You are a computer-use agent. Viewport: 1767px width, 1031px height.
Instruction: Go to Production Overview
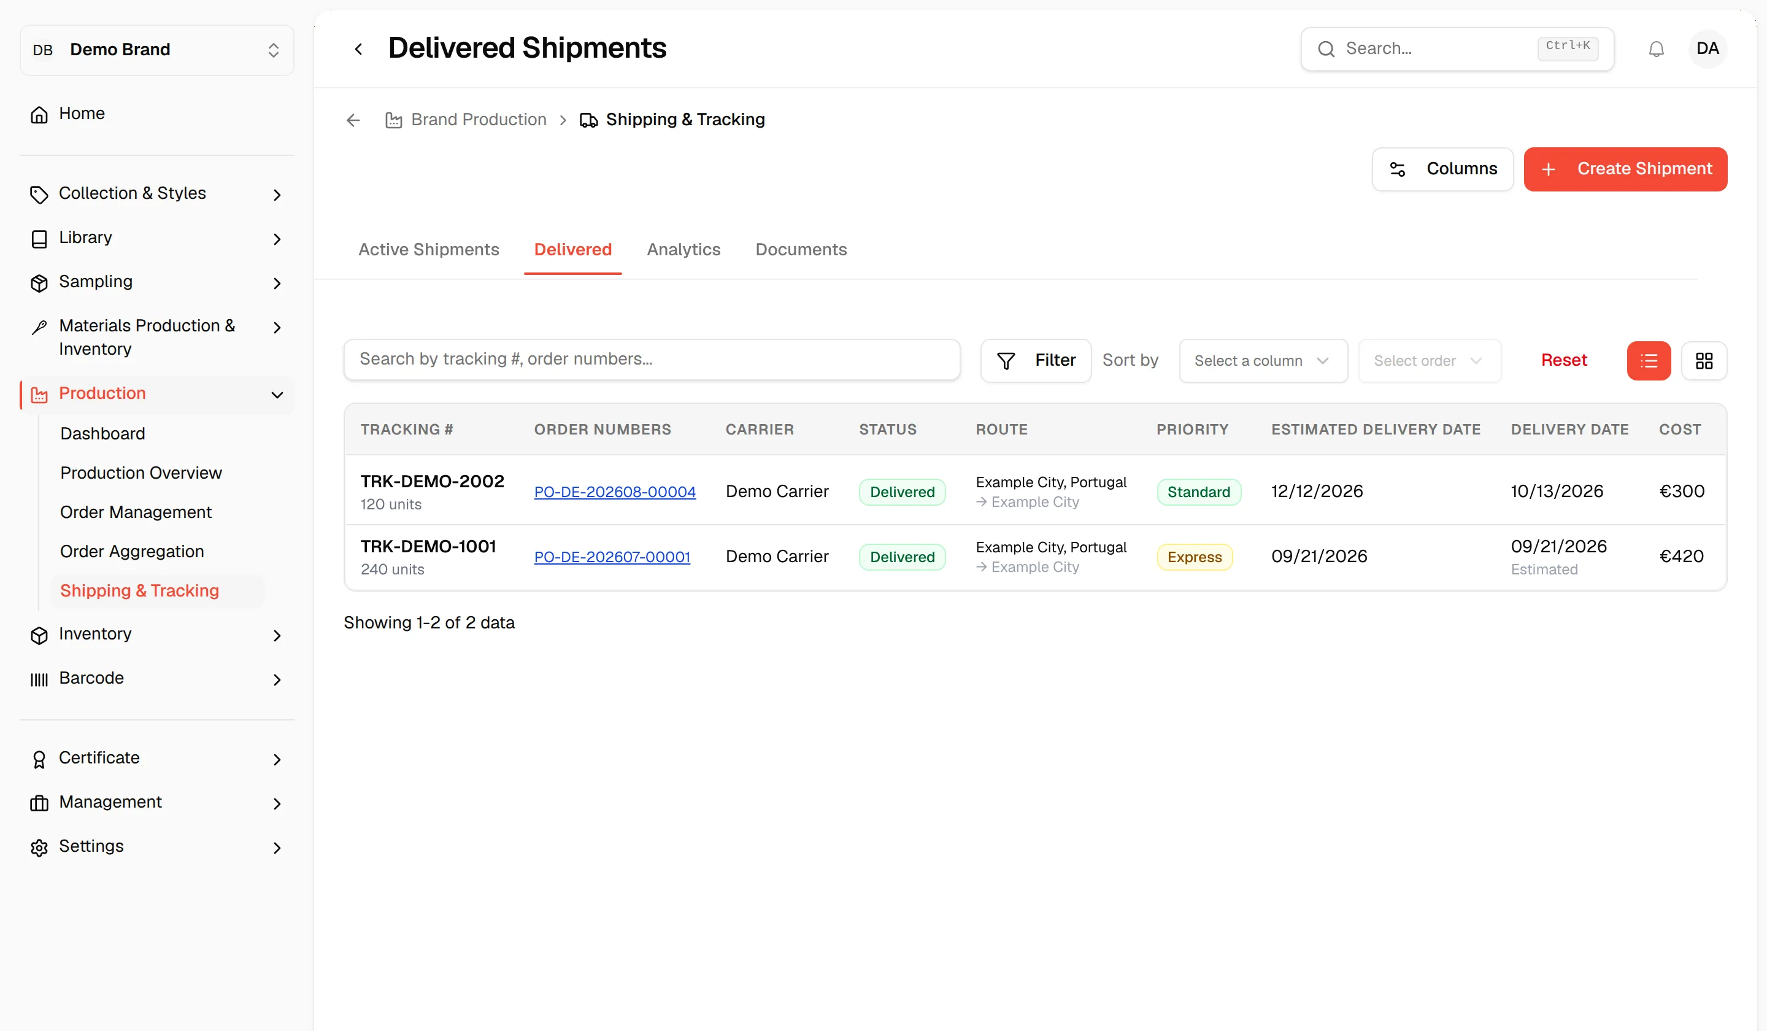(x=141, y=473)
